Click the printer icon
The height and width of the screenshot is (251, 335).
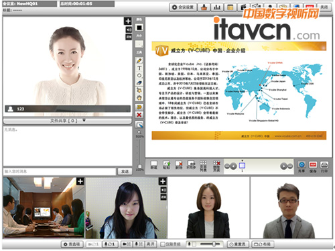324,165
